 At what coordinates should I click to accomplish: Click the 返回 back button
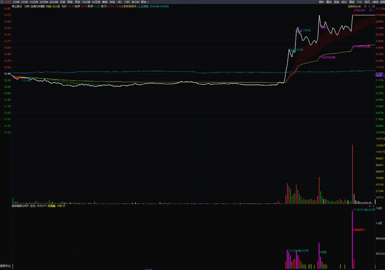pyautogui.click(x=382, y=2)
